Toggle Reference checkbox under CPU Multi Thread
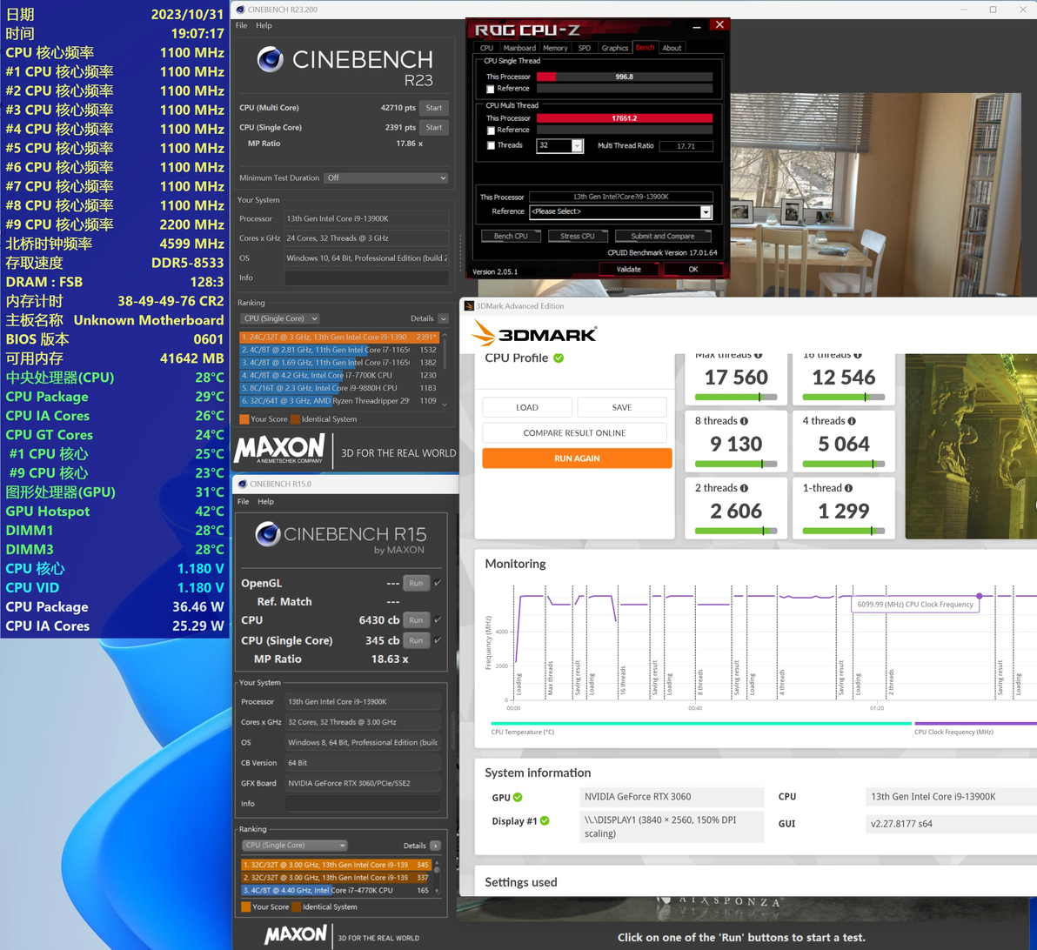 491,130
